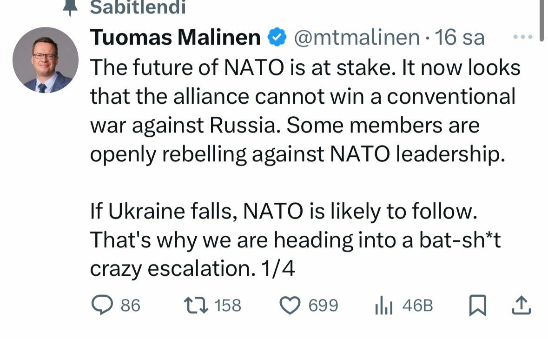Click the 158 reposts count
548x339 pixels.
pos(227,306)
